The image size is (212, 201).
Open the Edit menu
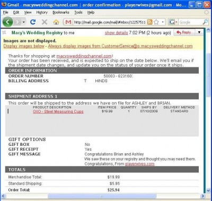pyautogui.click(x=16, y=12)
